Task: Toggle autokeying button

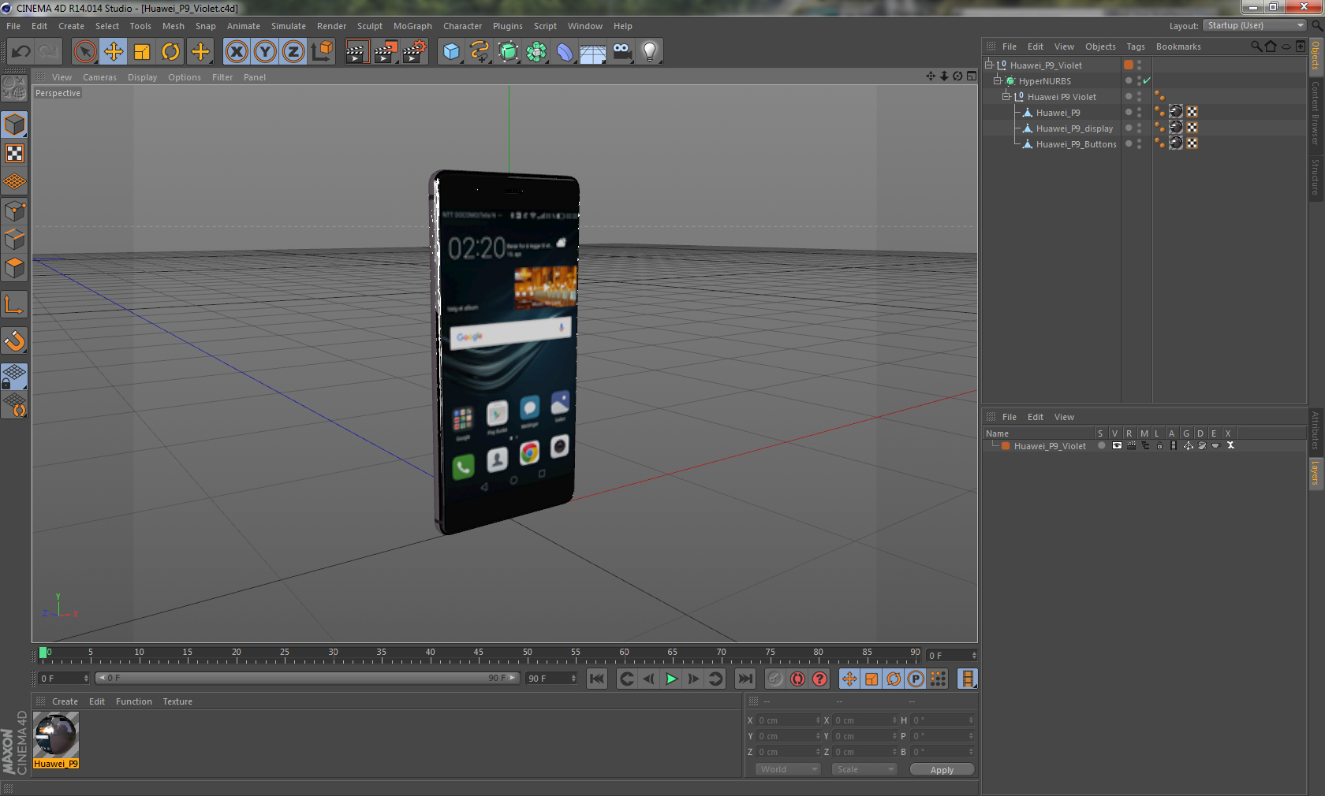Action: (x=797, y=679)
